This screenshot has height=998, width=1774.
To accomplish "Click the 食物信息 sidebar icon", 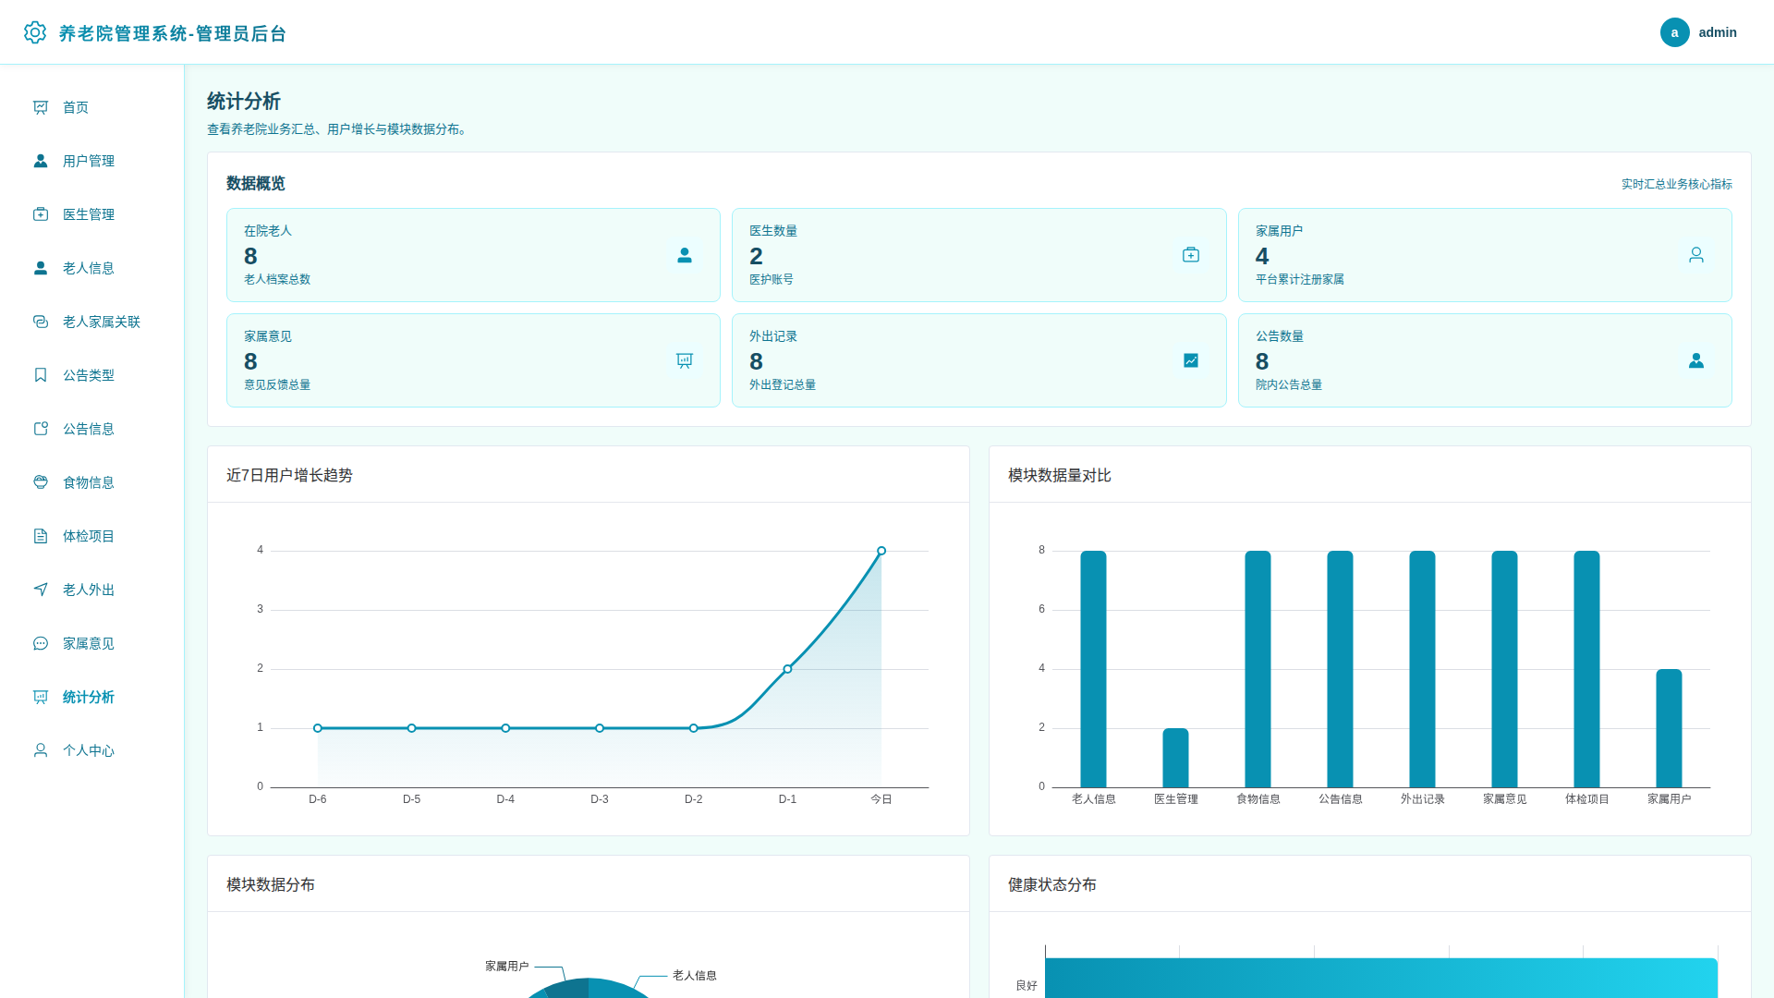I will click(41, 482).
